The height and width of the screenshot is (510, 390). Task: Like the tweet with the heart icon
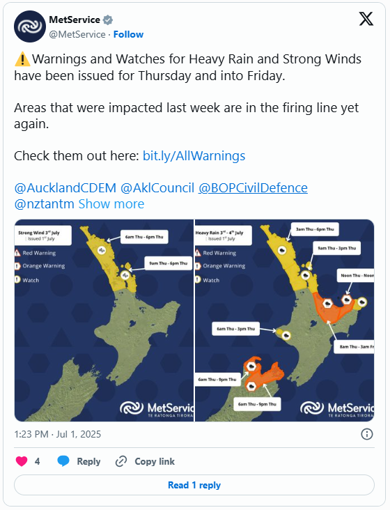click(x=22, y=461)
